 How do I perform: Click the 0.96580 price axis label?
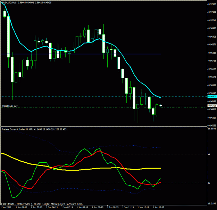[x=212, y=85]
